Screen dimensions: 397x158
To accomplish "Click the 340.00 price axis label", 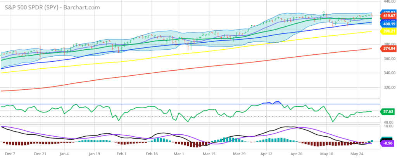I will 390,73.
